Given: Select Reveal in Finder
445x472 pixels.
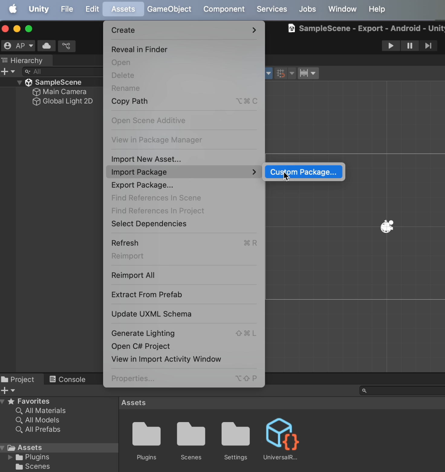Looking at the screenshot, I should point(184,50).
